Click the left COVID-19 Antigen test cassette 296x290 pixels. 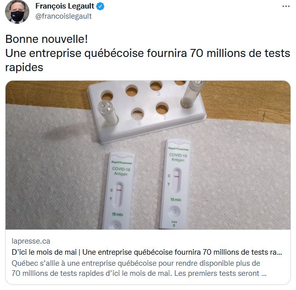(x=118, y=190)
